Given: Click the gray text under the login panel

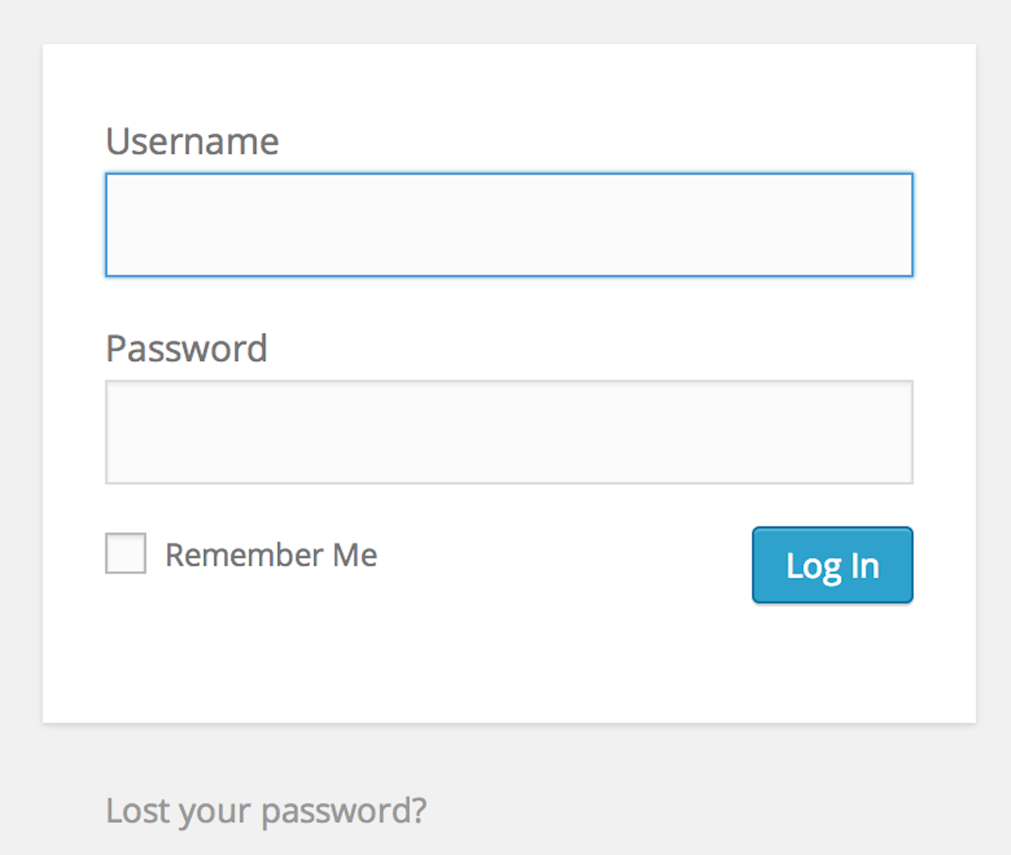Looking at the screenshot, I should 266,810.
